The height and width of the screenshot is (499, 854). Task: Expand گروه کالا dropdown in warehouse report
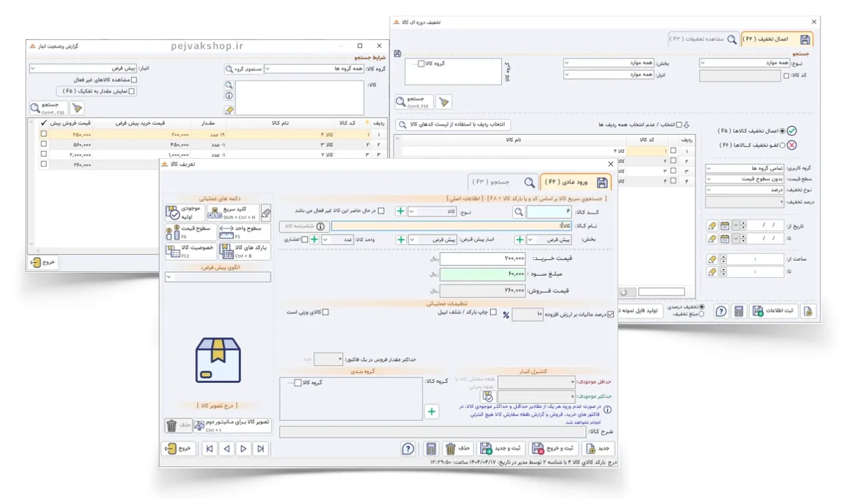pos(314,68)
